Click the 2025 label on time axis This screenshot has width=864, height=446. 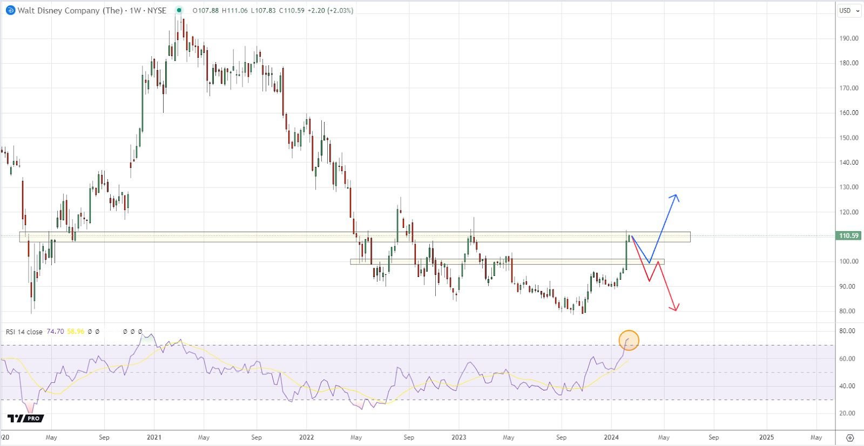pos(766,437)
